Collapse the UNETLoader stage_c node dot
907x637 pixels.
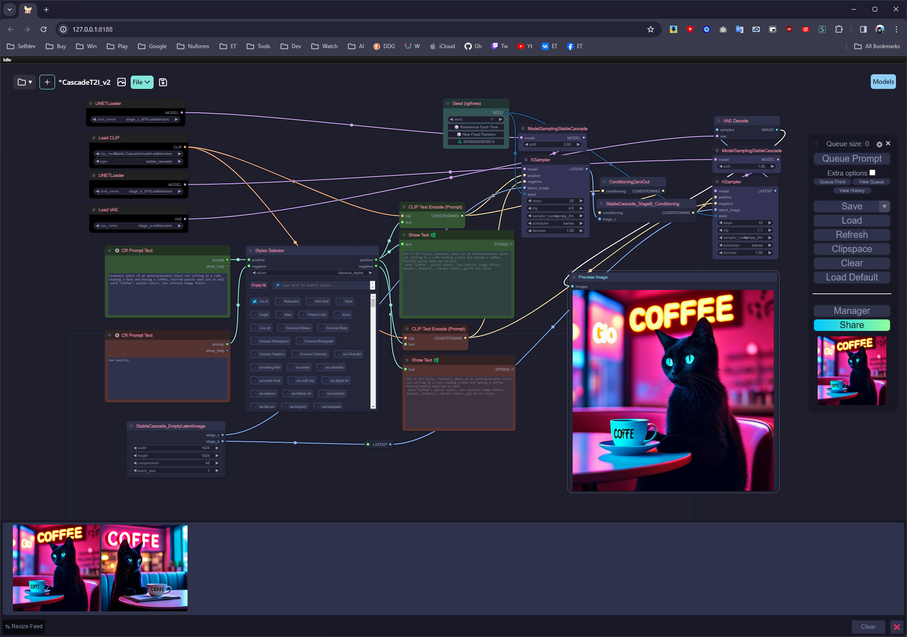pyautogui.click(x=91, y=104)
